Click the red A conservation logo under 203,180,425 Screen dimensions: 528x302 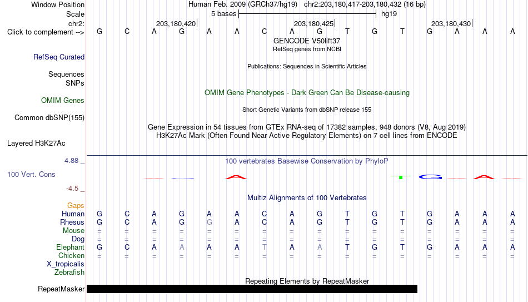236,177
